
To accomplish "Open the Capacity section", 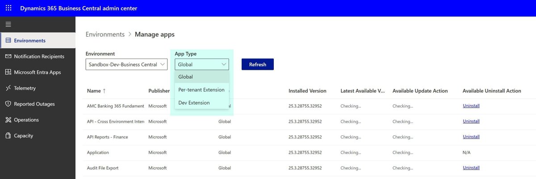I will coord(24,136).
